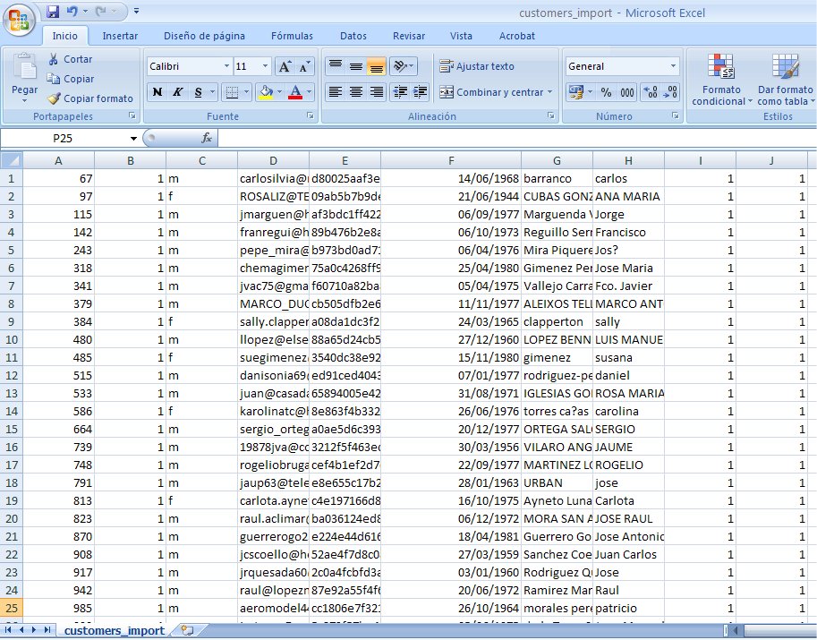Align text to top of cell
The height and width of the screenshot is (640, 817).
336,66
